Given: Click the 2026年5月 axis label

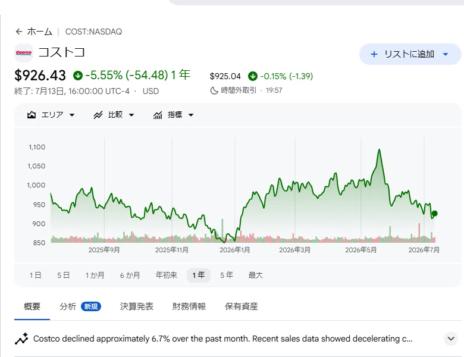Looking at the screenshot, I should coord(361,250).
